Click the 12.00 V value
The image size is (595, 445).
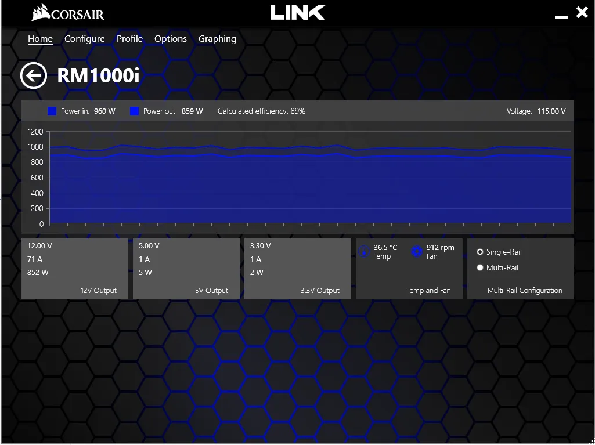pos(40,246)
